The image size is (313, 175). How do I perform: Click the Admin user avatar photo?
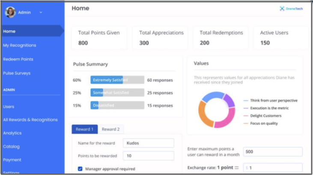pyautogui.click(x=10, y=12)
